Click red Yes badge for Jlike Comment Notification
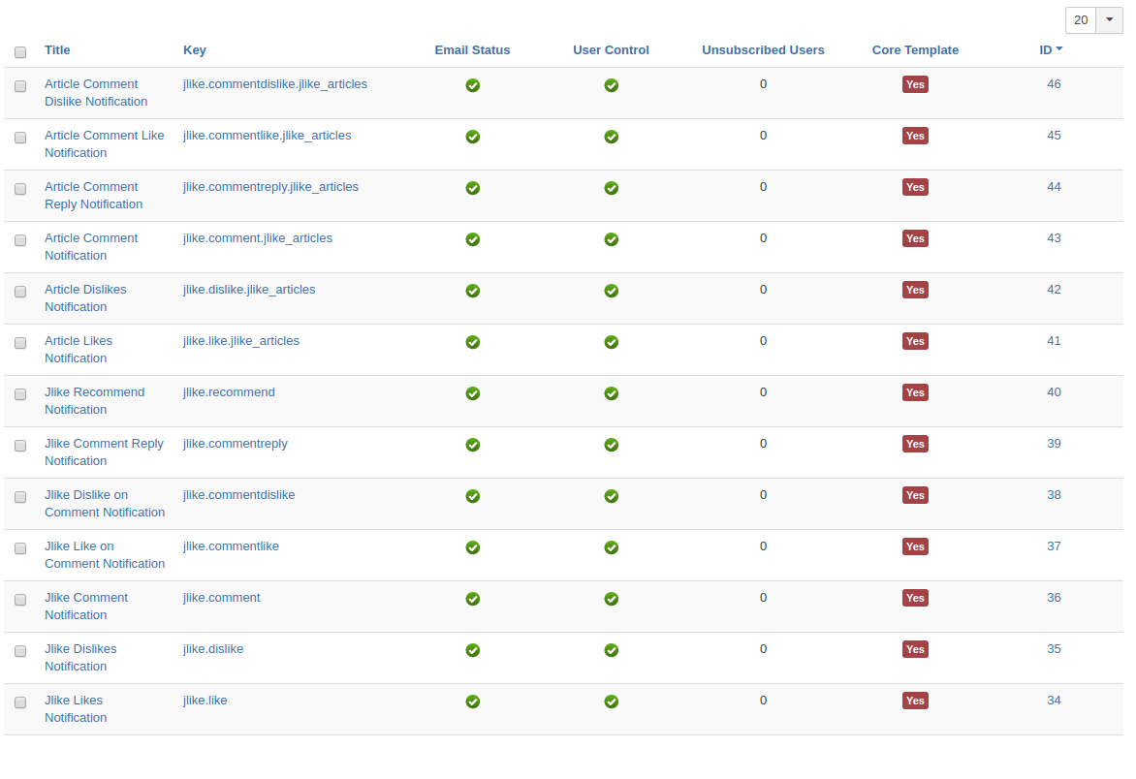1136x779 pixels. tap(915, 598)
